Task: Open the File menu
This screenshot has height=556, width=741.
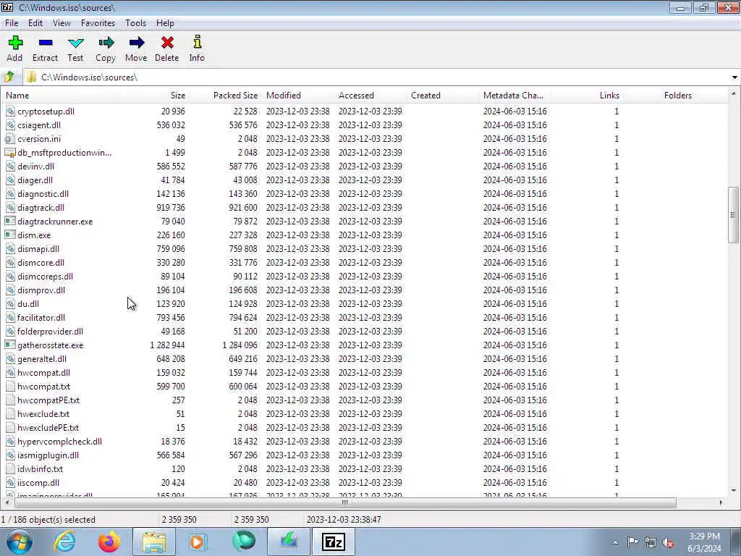Action: (12, 22)
